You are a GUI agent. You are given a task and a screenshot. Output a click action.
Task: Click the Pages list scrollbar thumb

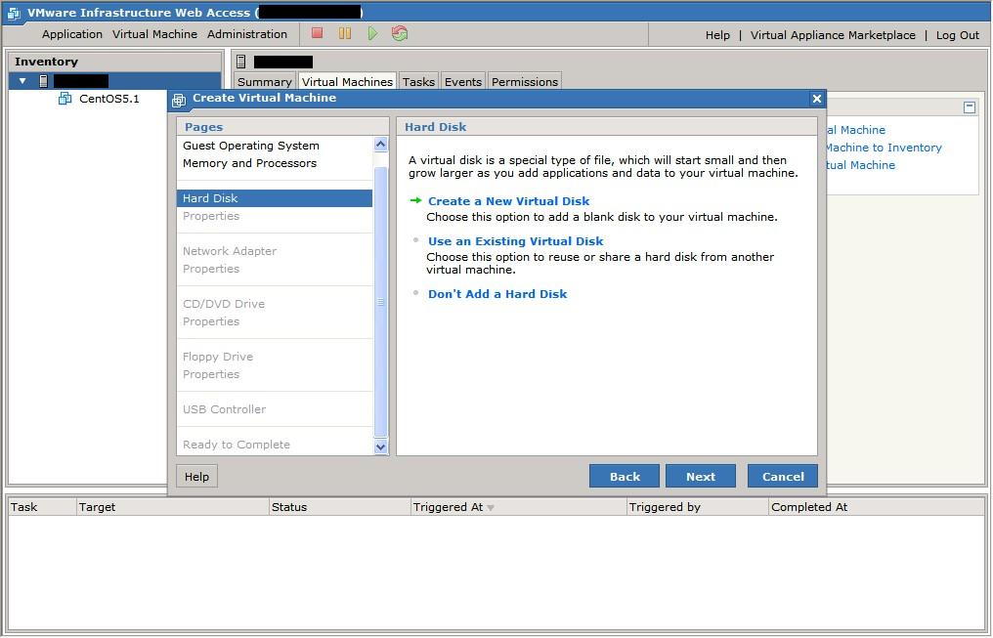pos(380,302)
